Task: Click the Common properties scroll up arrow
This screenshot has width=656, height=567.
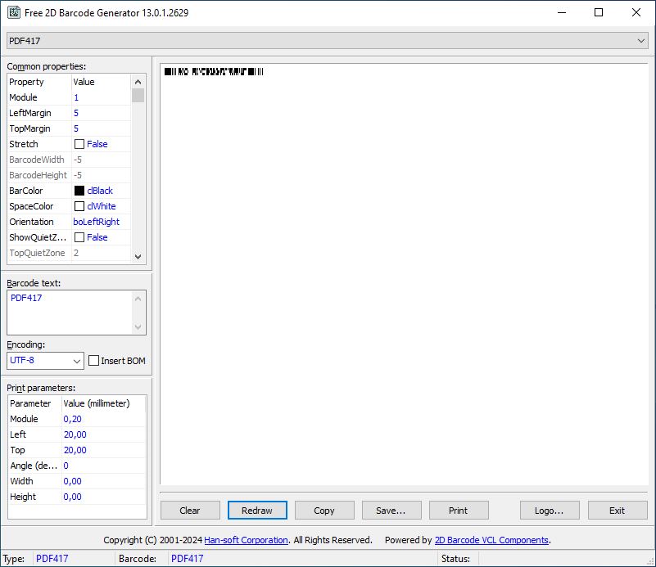Action: [x=138, y=82]
